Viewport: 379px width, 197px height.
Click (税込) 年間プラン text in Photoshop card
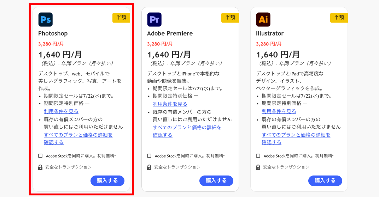(76, 63)
